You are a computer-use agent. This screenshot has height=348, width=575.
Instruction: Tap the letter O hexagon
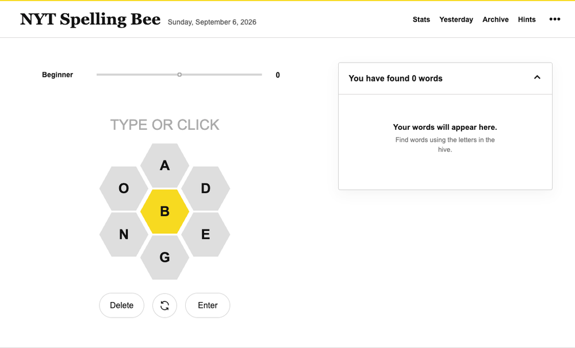(x=124, y=188)
